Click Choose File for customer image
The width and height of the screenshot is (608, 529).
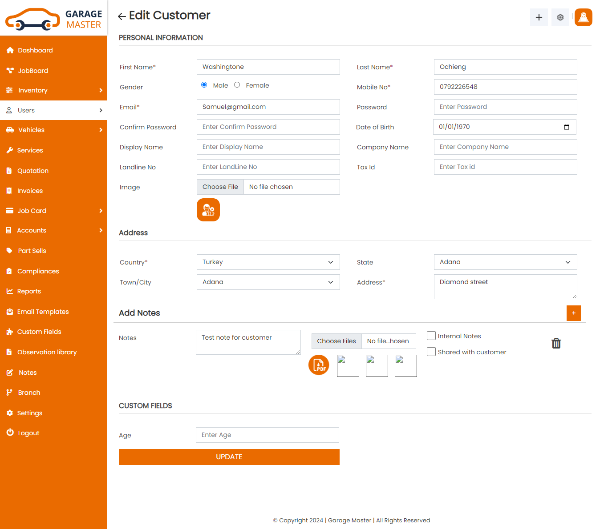220,187
